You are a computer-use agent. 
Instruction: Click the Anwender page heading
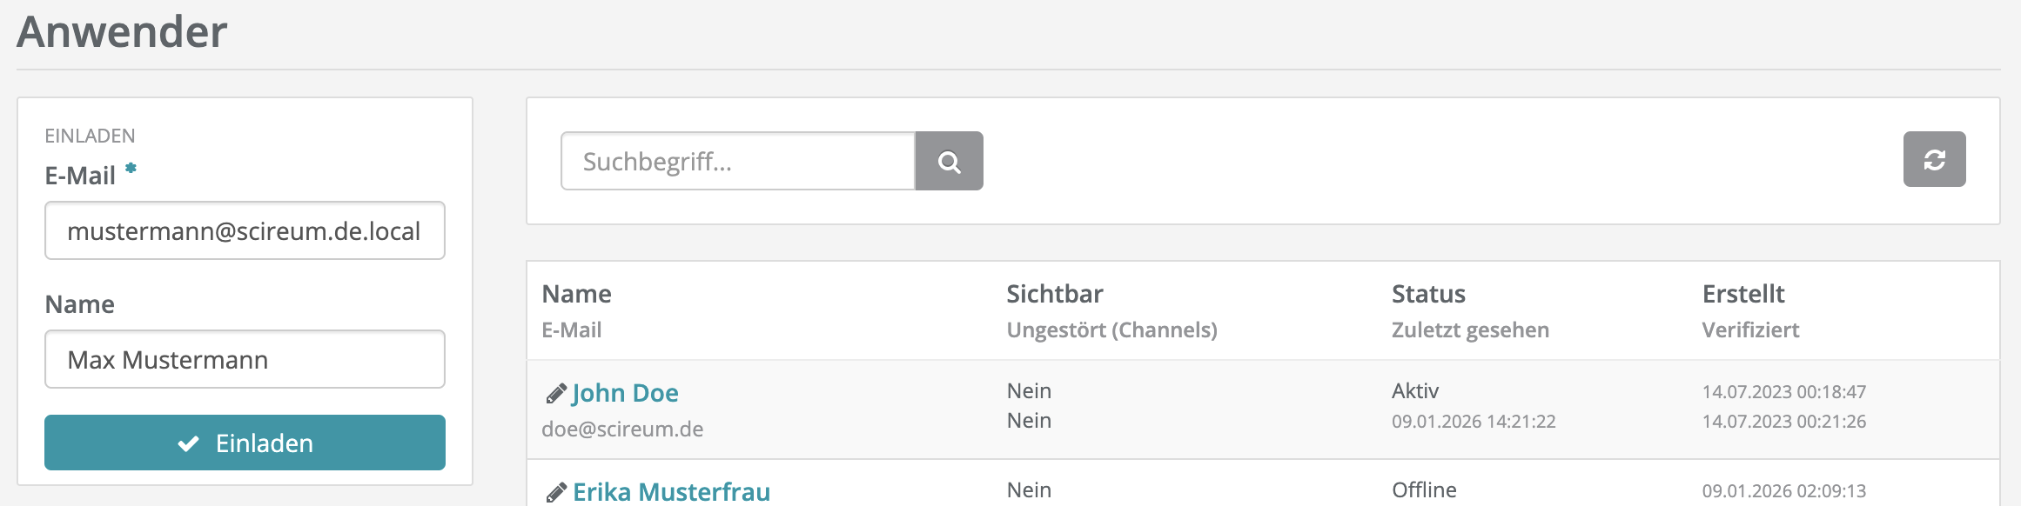pos(122,32)
